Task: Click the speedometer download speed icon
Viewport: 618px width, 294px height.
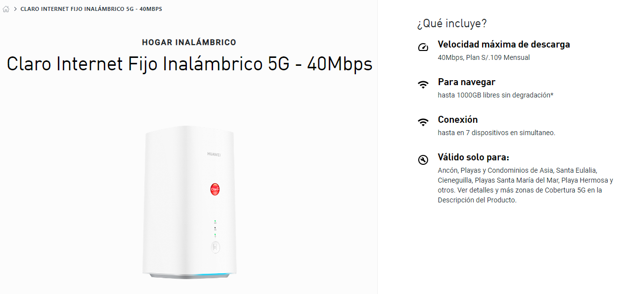Action: click(x=423, y=48)
